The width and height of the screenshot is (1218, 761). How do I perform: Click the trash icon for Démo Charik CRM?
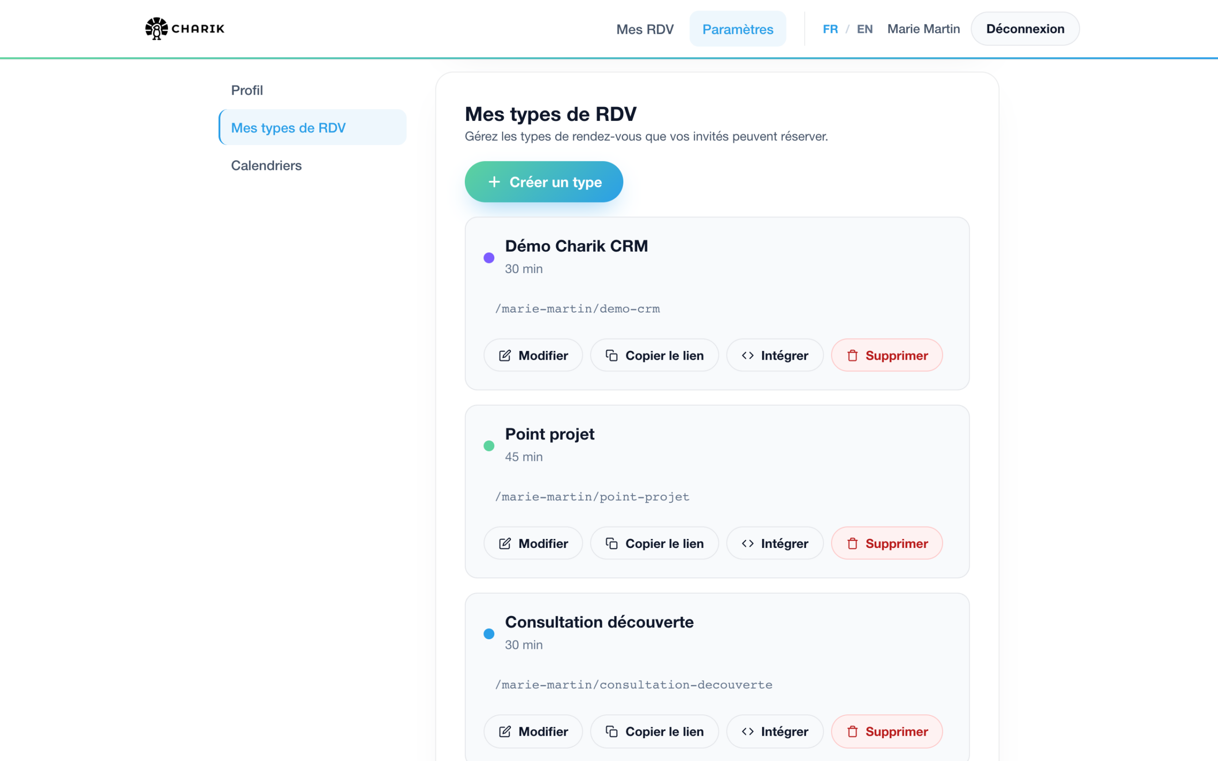coord(852,355)
